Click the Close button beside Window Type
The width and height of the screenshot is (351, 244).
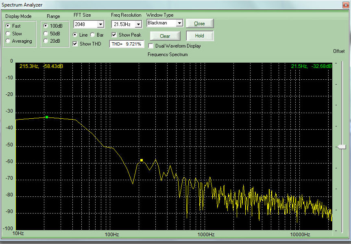click(x=199, y=23)
